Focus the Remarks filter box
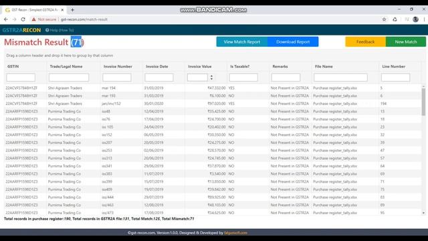This screenshot has height=241, width=428. (286, 78)
